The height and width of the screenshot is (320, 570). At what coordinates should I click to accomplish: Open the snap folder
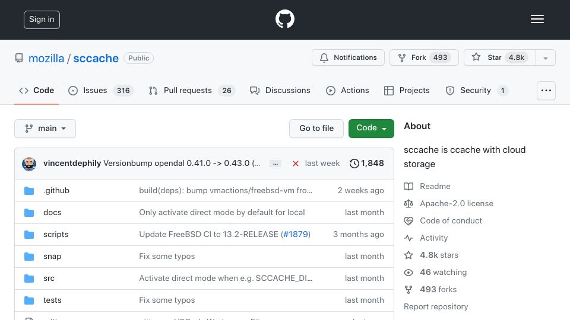click(52, 257)
